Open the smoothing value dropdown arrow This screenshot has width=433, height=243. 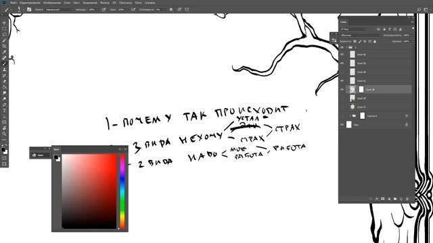[x=165, y=9]
